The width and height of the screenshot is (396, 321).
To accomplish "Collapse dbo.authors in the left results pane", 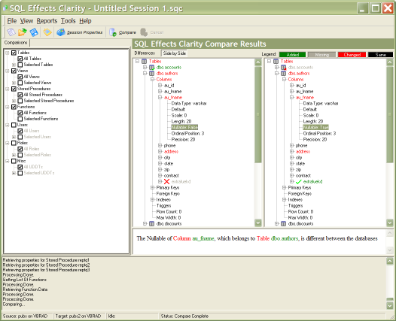I will click(145, 74).
